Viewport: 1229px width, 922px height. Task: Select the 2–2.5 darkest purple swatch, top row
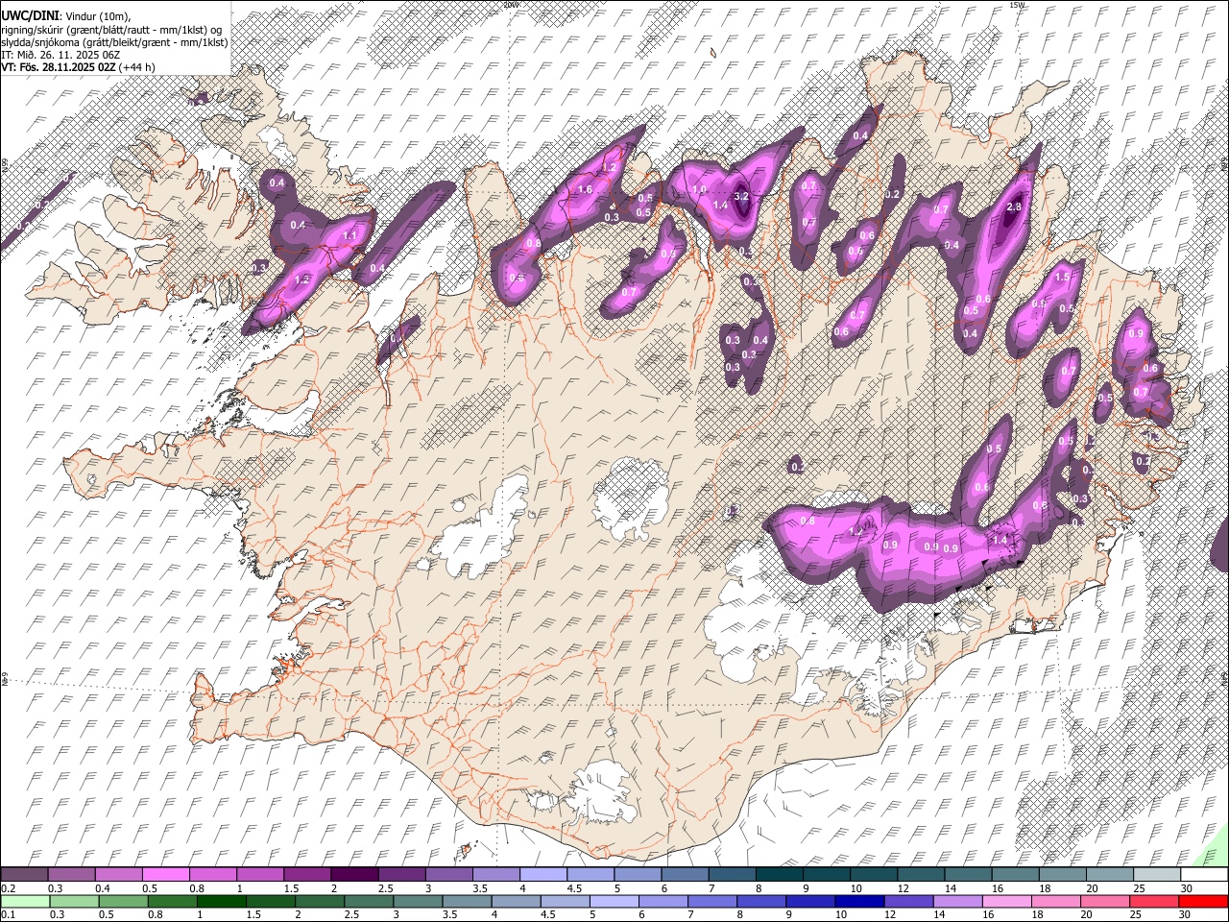pyautogui.click(x=354, y=874)
